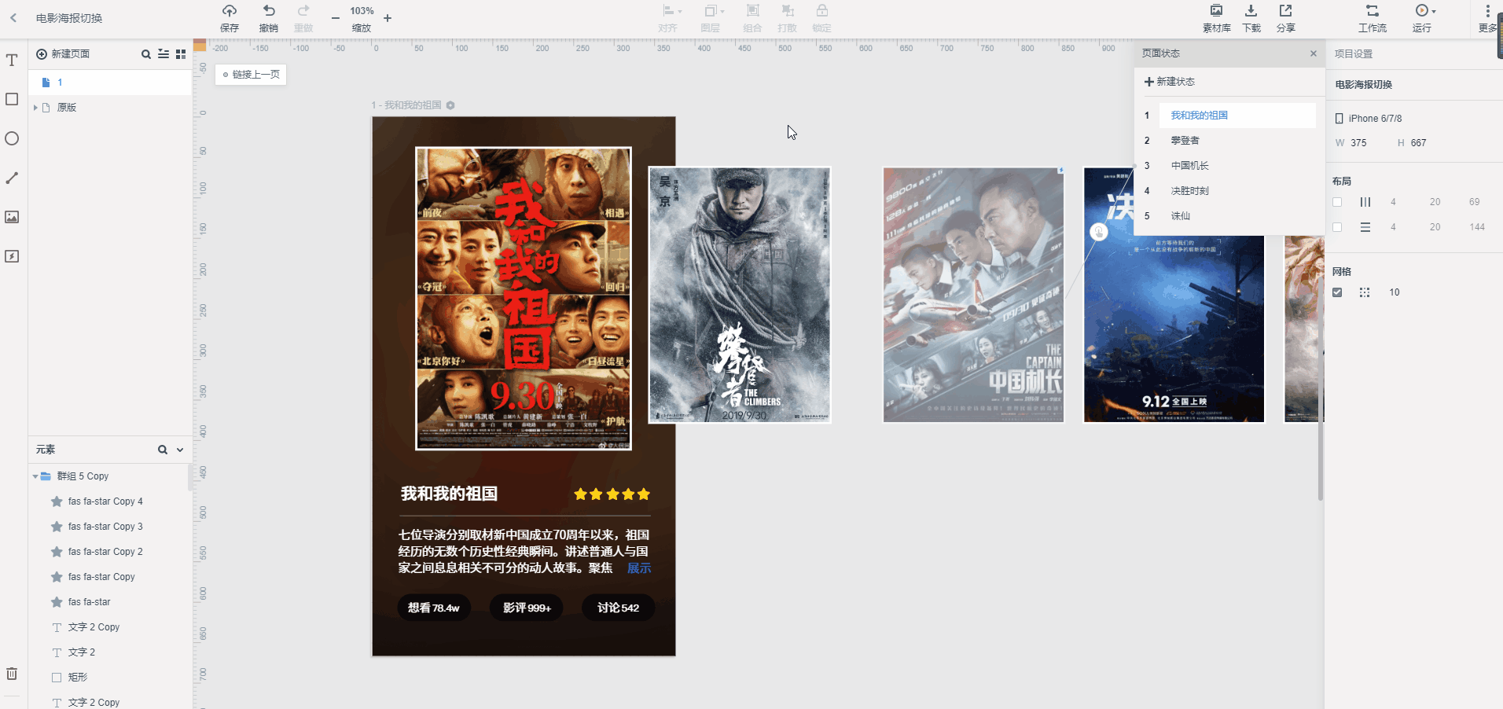The width and height of the screenshot is (1503, 709).
Task: Switch pages panel to list view
Action: click(x=164, y=54)
